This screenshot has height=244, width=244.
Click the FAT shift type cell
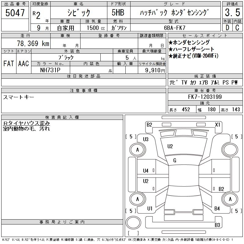tap(9, 63)
